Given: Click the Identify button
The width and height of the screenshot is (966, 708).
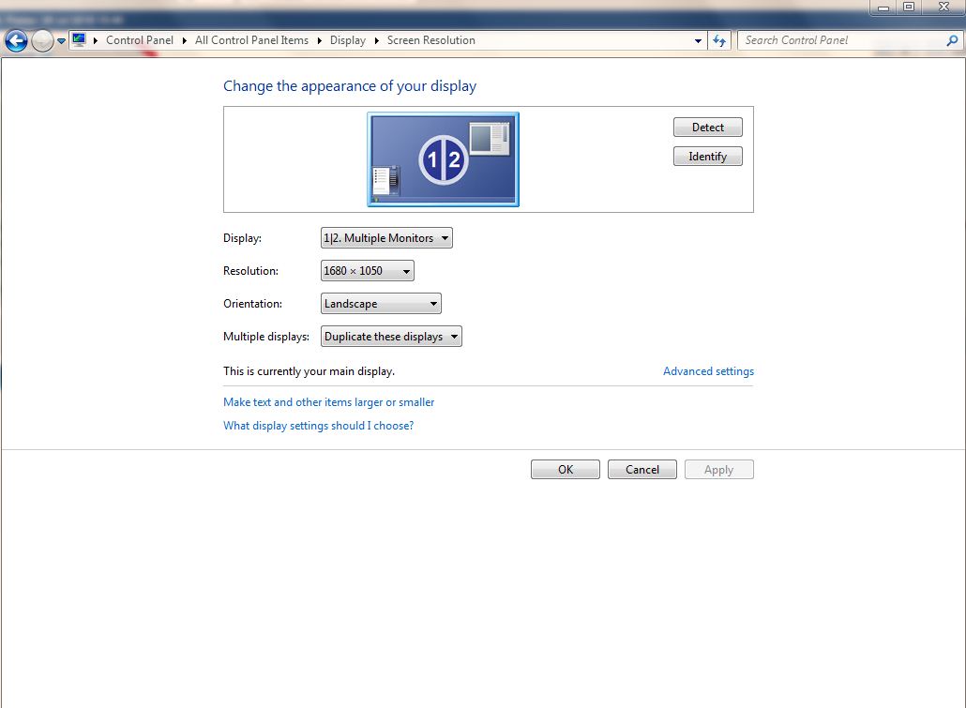Looking at the screenshot, I should click(x=707, y=156).
